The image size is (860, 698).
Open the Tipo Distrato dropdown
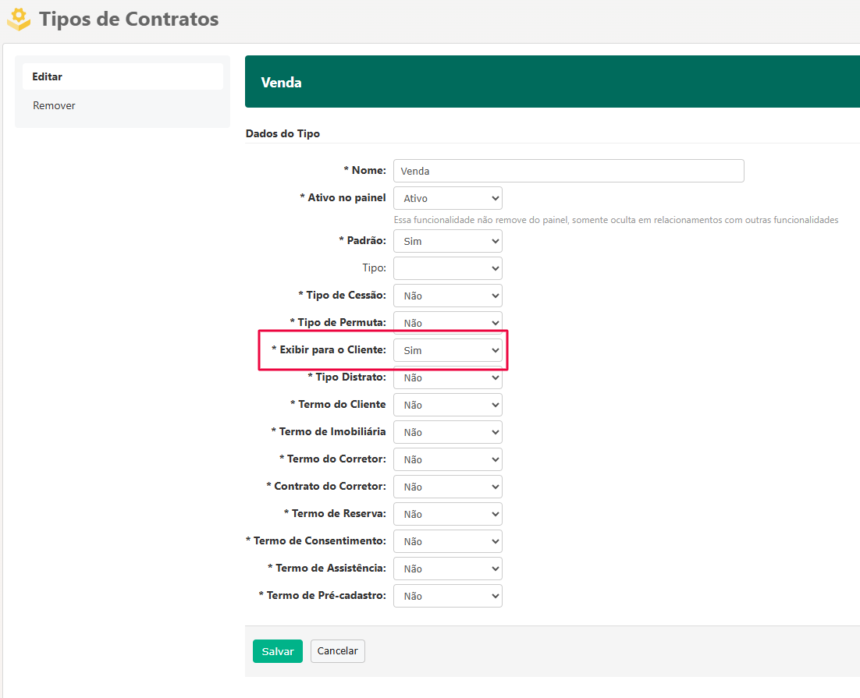(x=447, y=377)
